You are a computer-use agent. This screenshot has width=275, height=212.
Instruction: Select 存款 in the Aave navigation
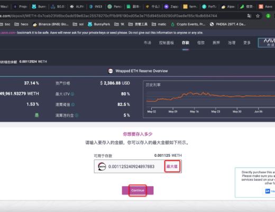(x=186, y=43)
